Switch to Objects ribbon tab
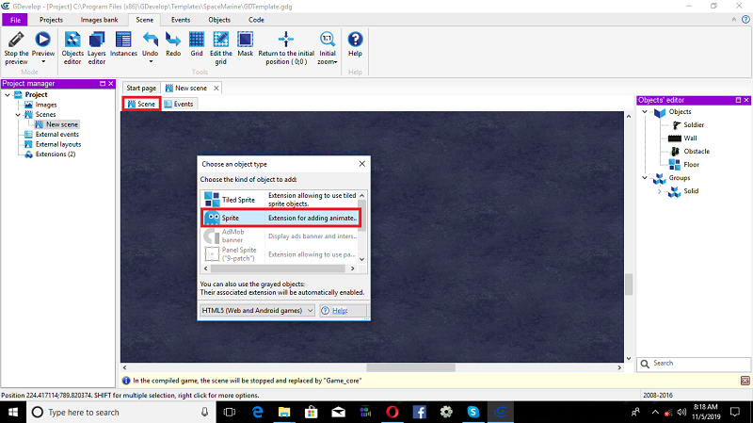This screenshot has width=753, height=423. 219,20
